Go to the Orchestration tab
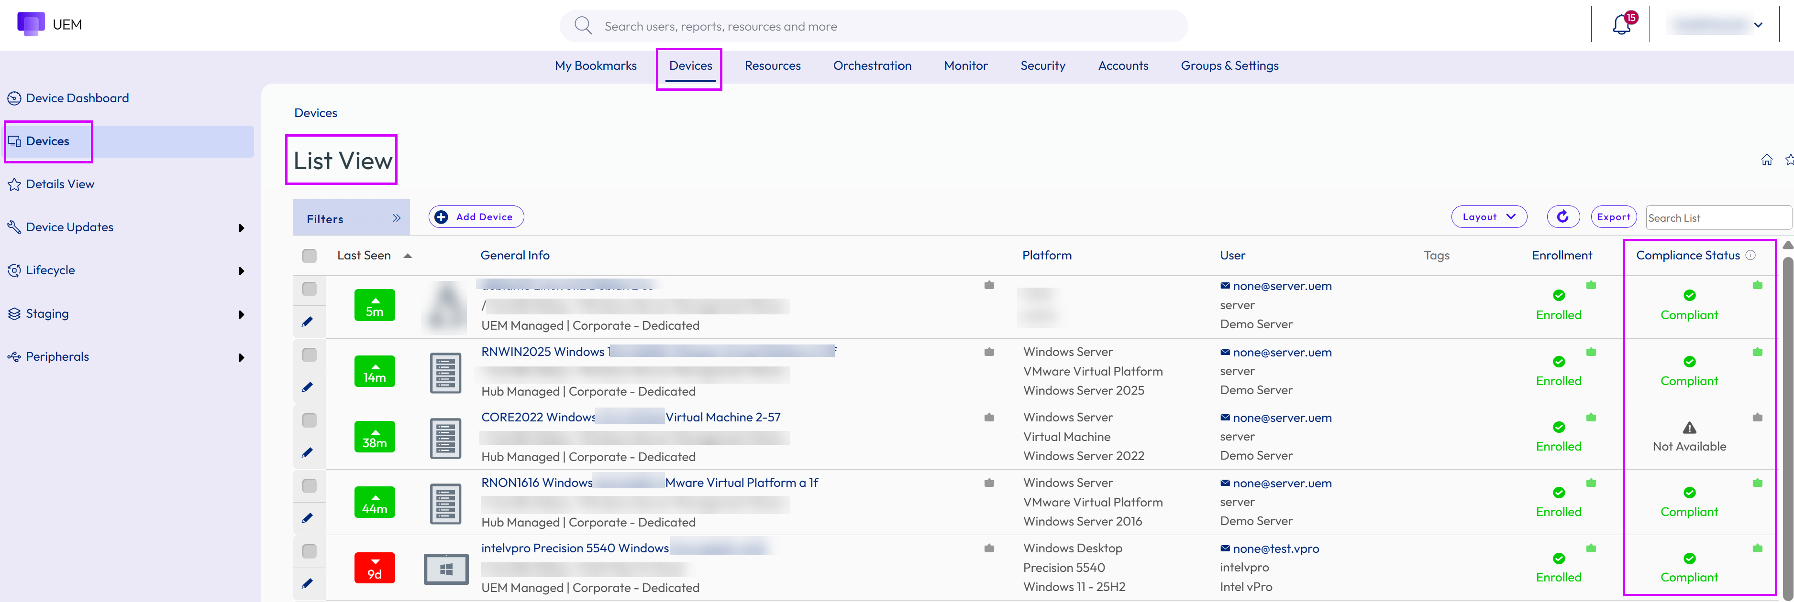The image size is (1794, 602). [872, 65]
